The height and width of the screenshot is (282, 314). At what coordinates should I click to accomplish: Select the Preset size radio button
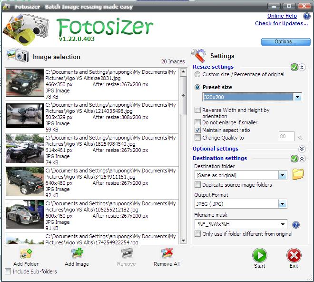coord(197,87)
